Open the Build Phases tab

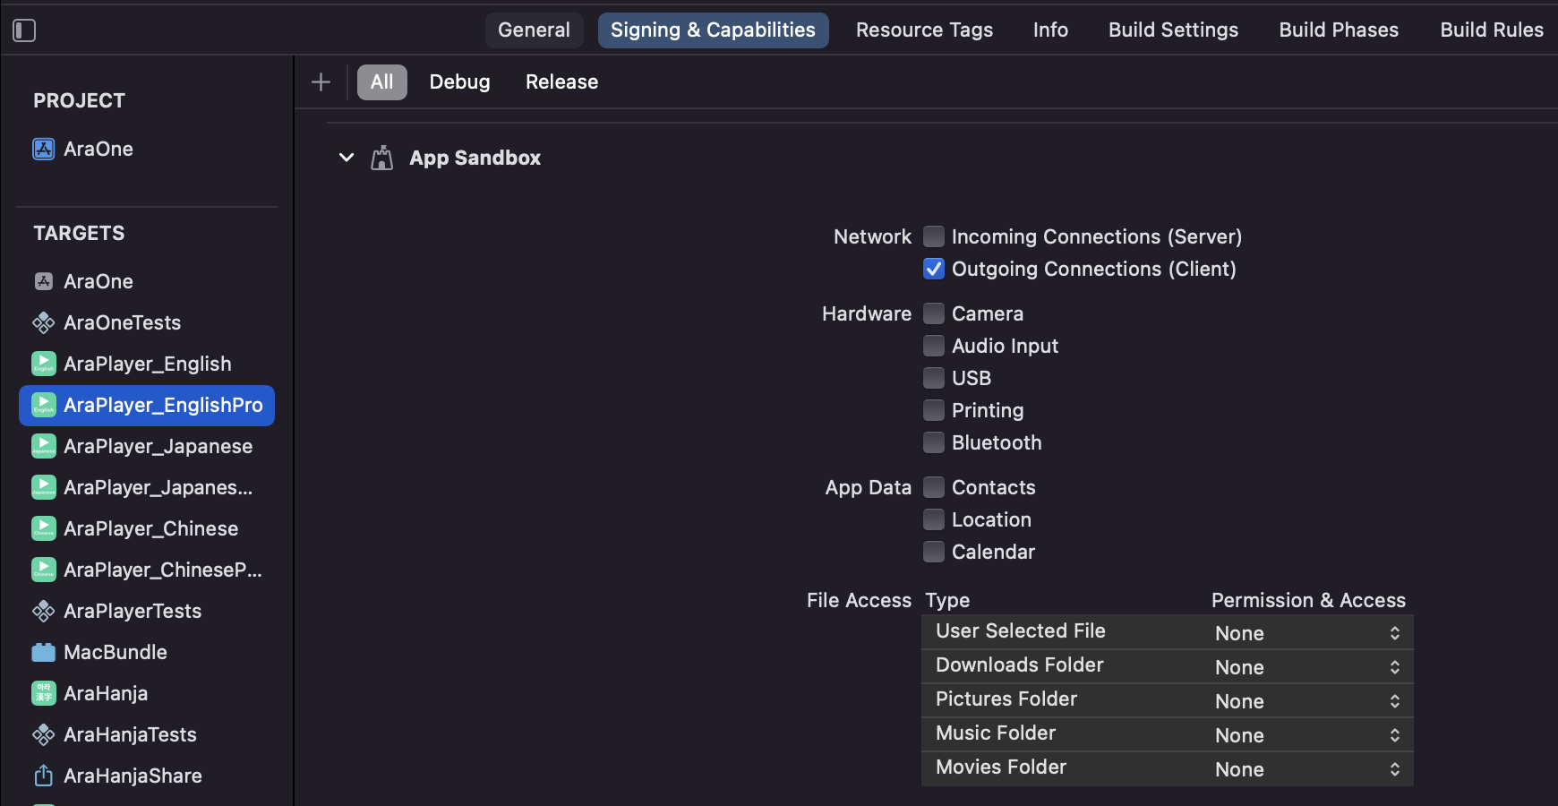pyautogui.click(x=1339, y=30)
